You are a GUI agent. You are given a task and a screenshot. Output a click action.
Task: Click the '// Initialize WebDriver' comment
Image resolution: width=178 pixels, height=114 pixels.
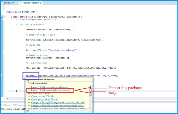tap(30, 25)
